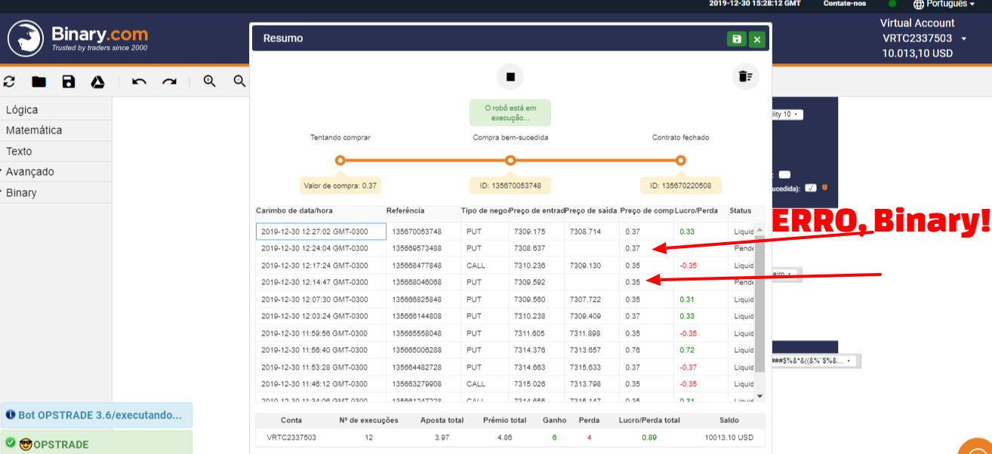Save the summary using the green save icon
Viewport: 992px width, 454px height.
(736, 38)
